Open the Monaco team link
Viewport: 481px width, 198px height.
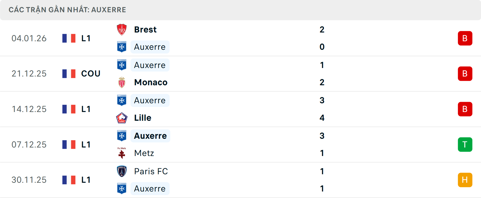point(151,82)
